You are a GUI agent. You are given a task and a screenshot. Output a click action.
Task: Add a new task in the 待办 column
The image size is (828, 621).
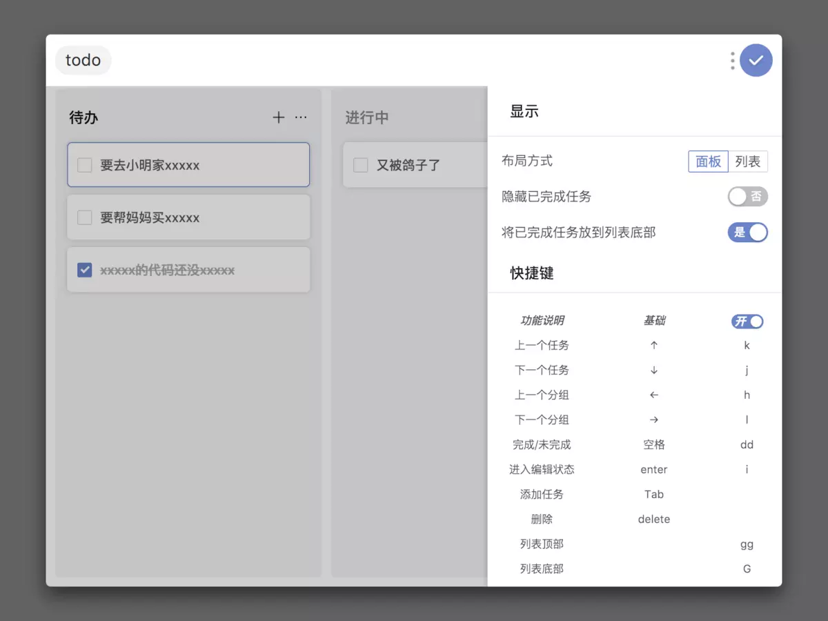[x=278, y=117]
